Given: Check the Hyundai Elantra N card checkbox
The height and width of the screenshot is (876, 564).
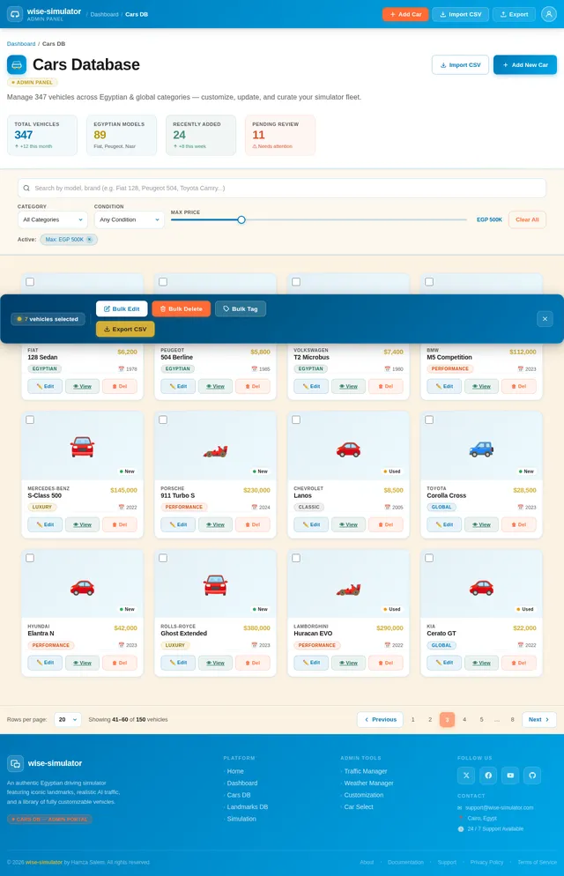Looking at the screenshot, I should pyautogui.click(x=30, y=558).
